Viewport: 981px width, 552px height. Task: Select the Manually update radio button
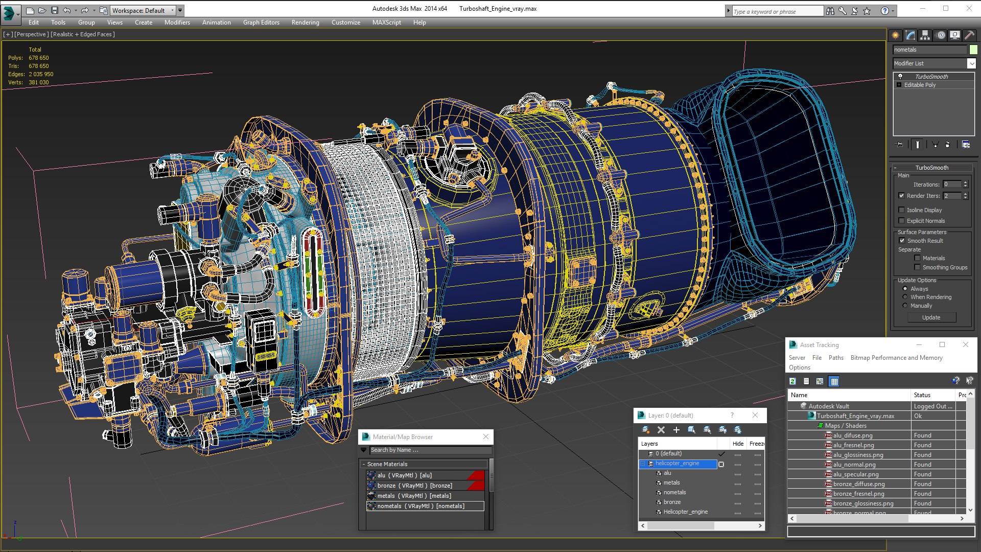coord(905,306)
